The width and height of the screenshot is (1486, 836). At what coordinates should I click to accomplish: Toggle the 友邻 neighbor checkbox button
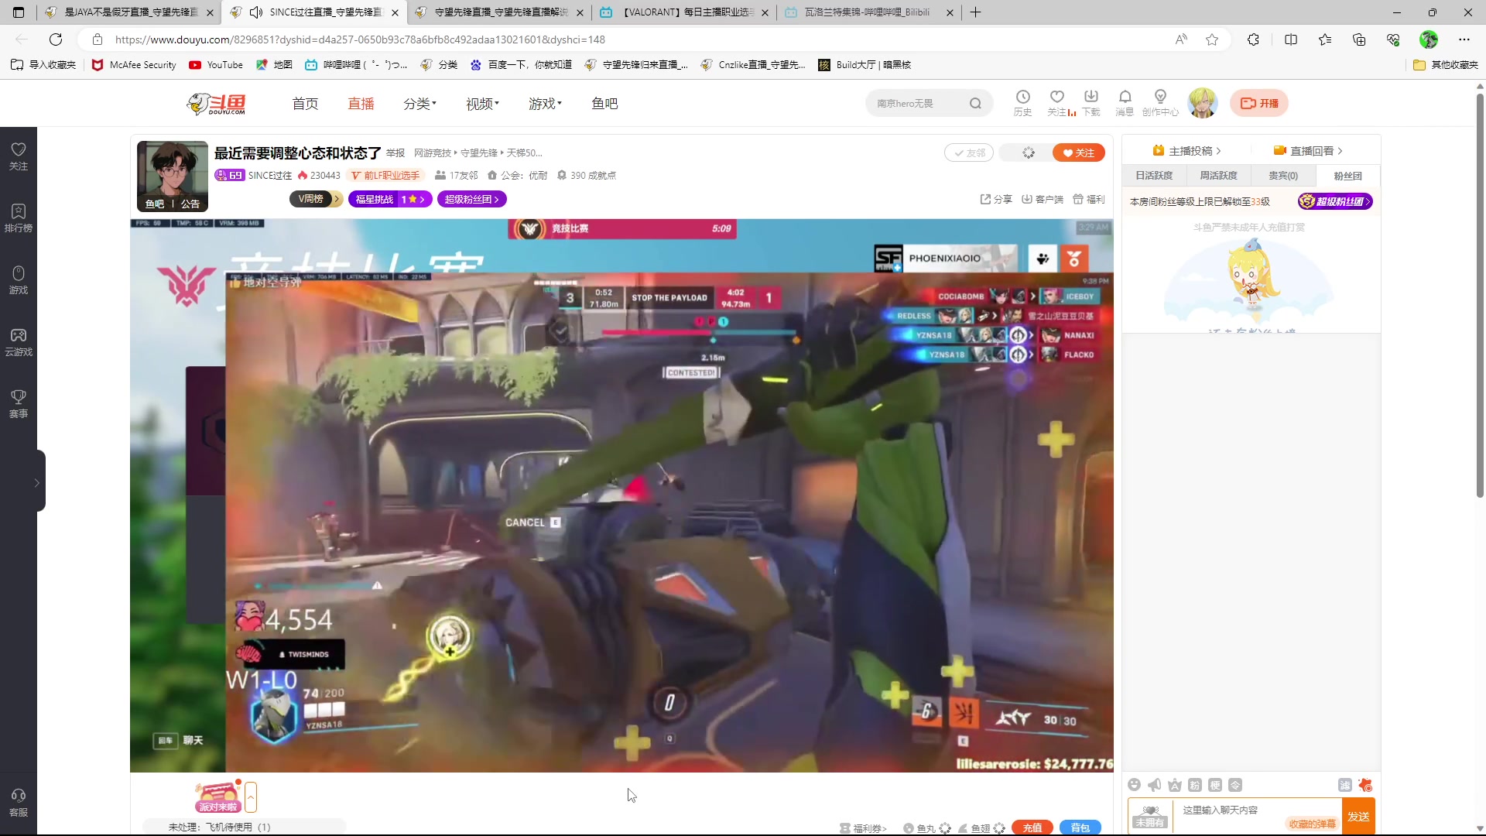click(969, 152)
